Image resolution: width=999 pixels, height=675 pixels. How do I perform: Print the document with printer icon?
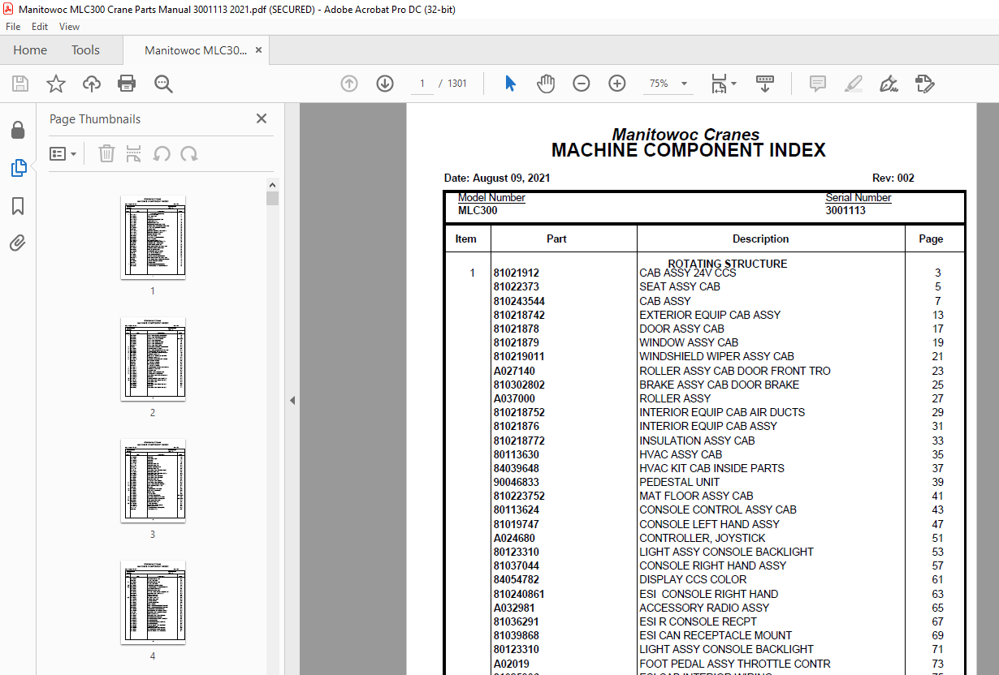click(127, 84)
